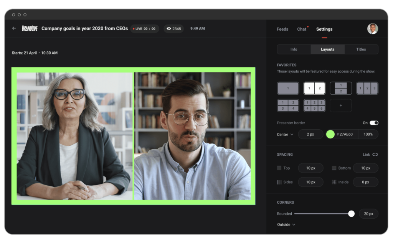The width and height of the screenshot is (393, 247).
Task: Click the Link spacing option
Action: pos(366,155)
